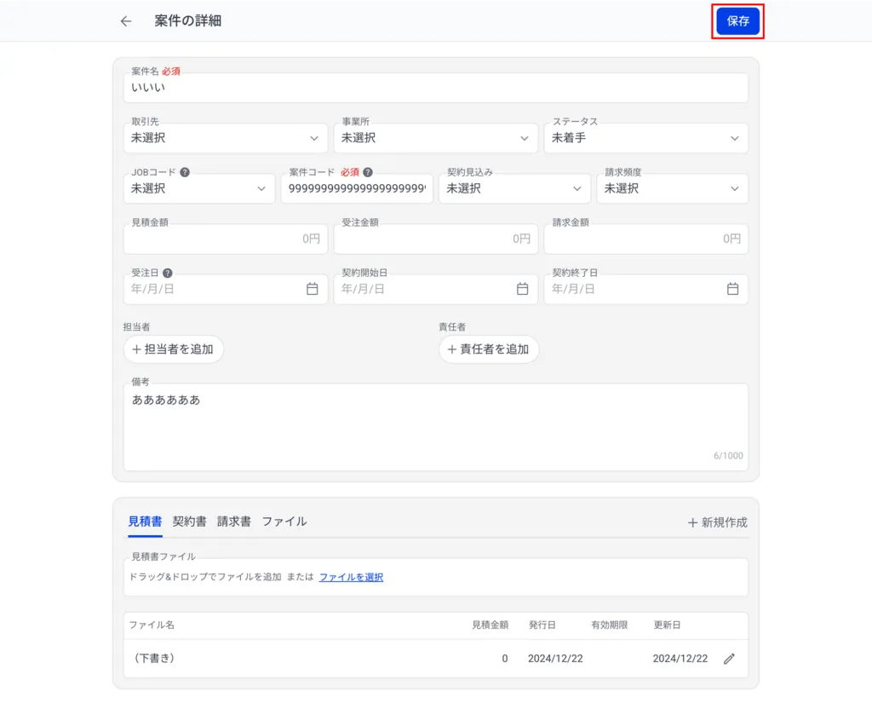Expand the 契約見込み dropdown

[514, 188]
